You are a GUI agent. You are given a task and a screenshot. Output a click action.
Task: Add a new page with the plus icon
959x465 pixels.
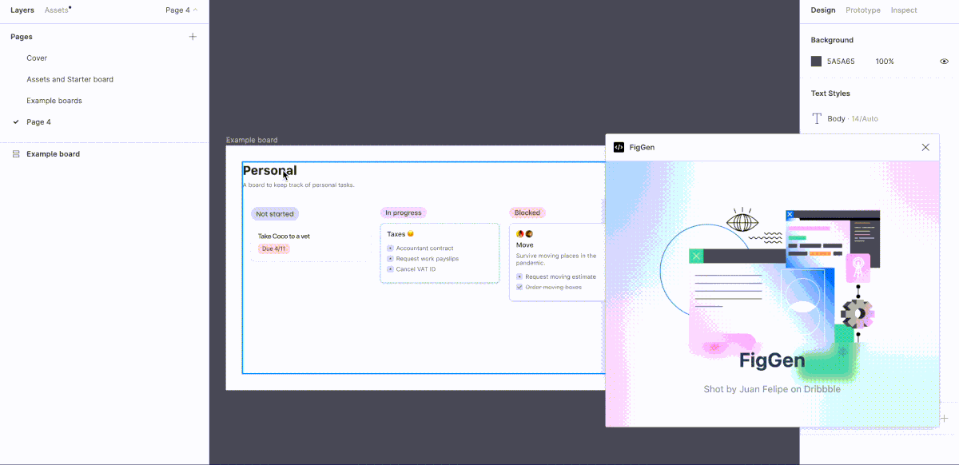pyautogui.click(x=193, y=37)
